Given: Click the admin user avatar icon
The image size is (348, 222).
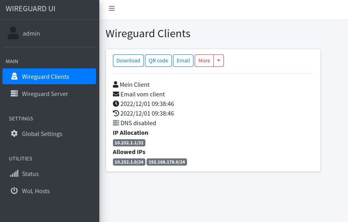Looking at the screenshot, I should [13, 33].
